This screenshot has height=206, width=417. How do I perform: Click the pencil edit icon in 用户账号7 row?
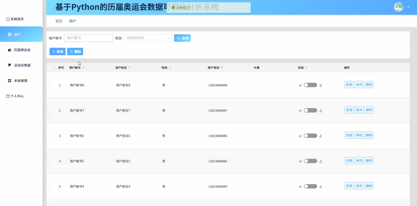click(321, 111)
